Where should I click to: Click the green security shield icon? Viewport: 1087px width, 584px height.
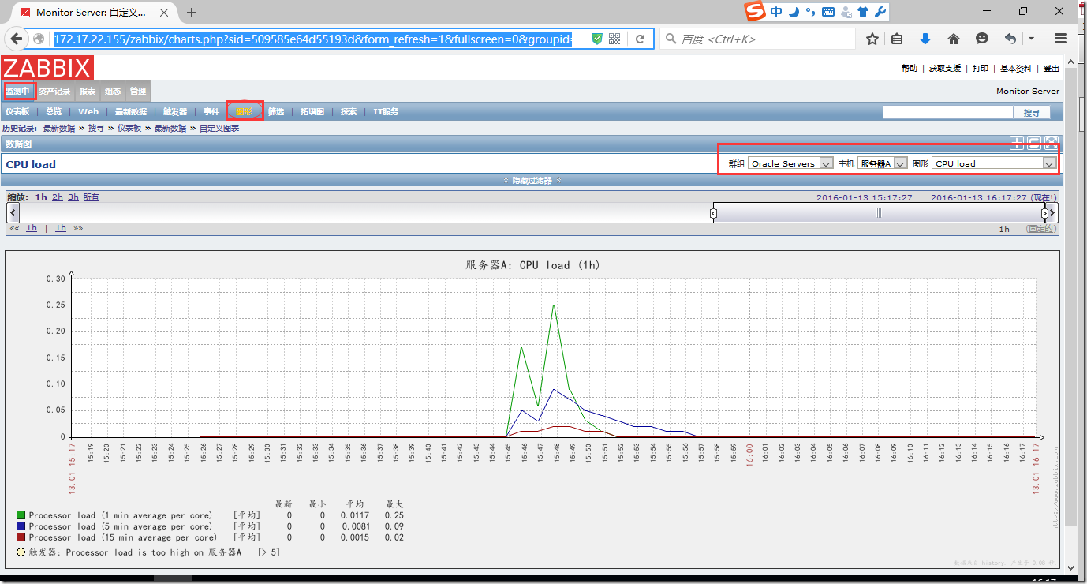pos(597,39)
